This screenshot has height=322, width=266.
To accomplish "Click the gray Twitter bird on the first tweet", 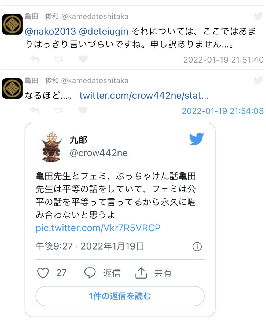I will pos(258,16).
